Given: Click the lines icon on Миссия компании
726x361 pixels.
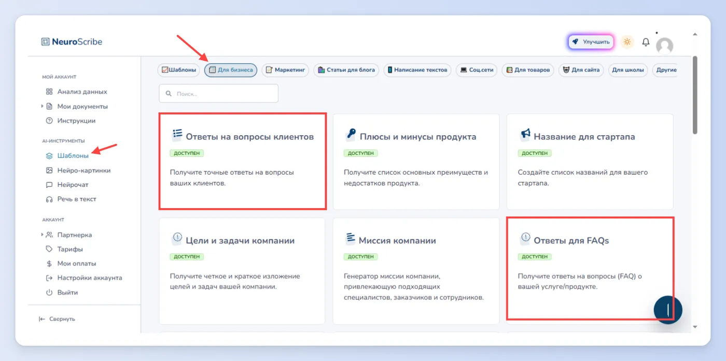Looking at the screenshot, I should (x=351, y=239).
